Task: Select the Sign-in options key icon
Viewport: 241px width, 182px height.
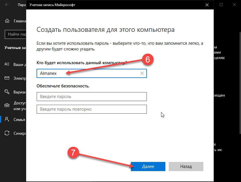Action: (7, 92)
